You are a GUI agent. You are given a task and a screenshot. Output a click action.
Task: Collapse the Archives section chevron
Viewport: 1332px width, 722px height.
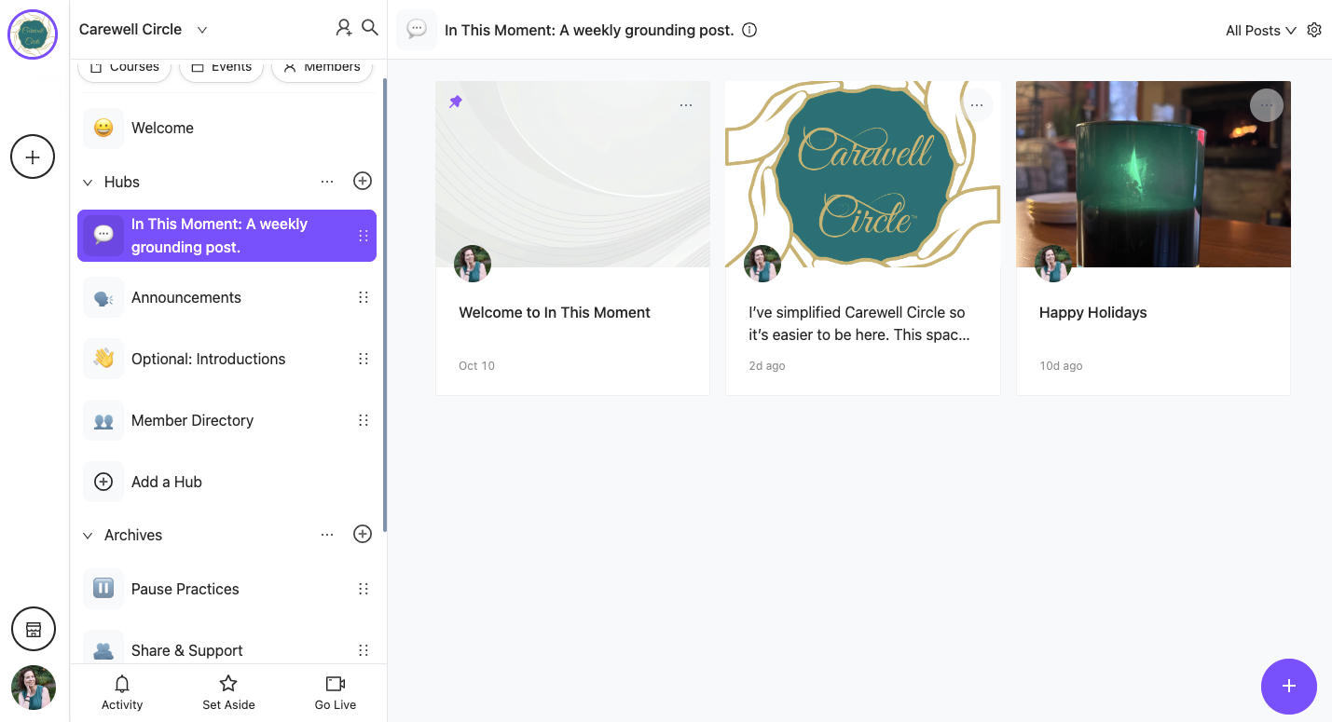pyautogui.click(x=89, y=536)
